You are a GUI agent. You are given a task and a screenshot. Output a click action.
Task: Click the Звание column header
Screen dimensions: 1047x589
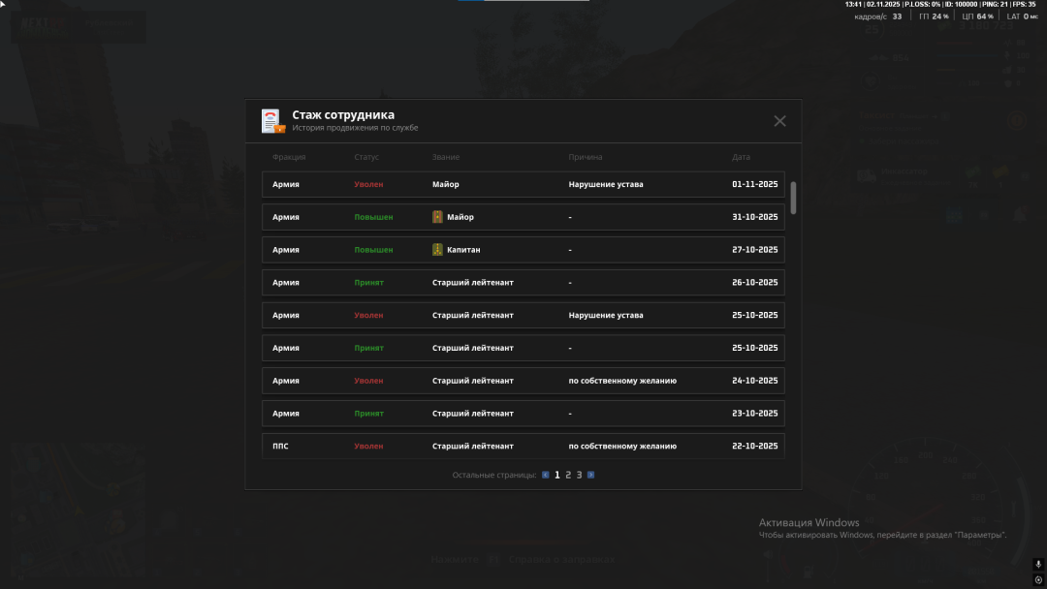(446, 157)
